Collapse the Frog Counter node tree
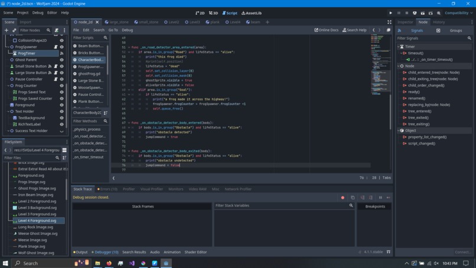This screenshot has width=476, height=268. [x=8, y=86]
